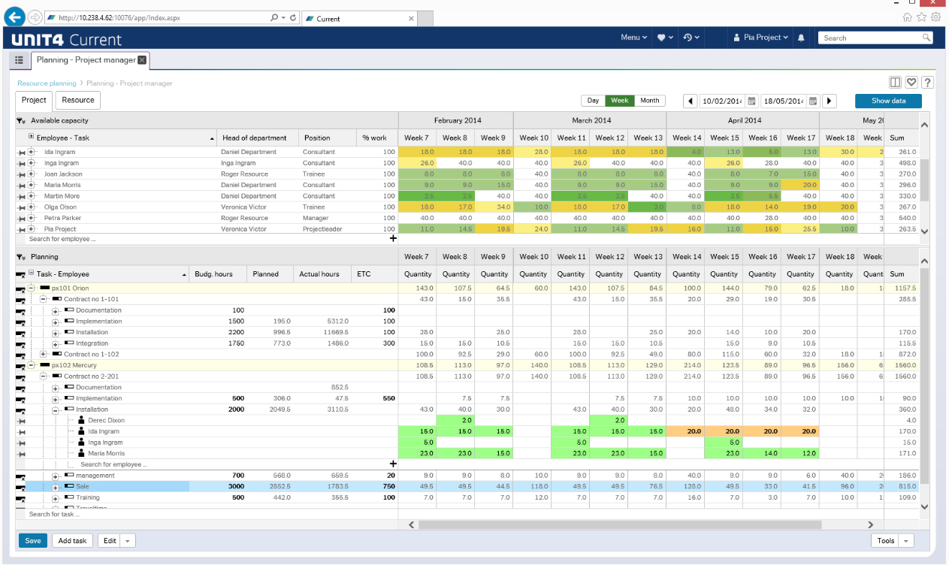
Task: Click the Search for task field
Action: (53, 515)
